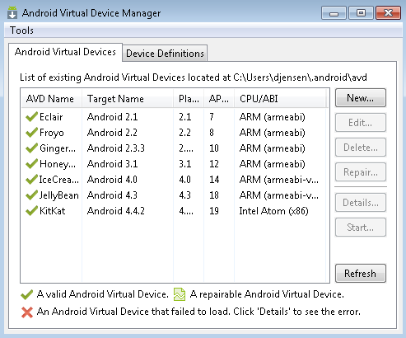The width and height of the screenshot is (406, 338).
Task: Click the Android 2.3.3 target cell
Action: pos(116,148)
